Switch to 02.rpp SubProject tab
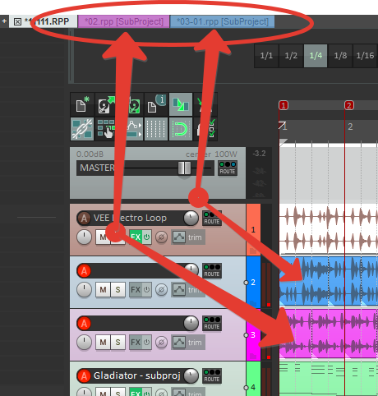Image resolution: width=378 pixels, height=396 pixels. [x=124, y=21]
